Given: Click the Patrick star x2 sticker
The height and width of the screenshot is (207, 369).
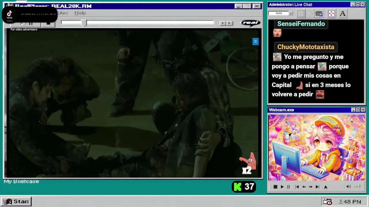Looking at the screenshot, I should click(x=248, y=163).
